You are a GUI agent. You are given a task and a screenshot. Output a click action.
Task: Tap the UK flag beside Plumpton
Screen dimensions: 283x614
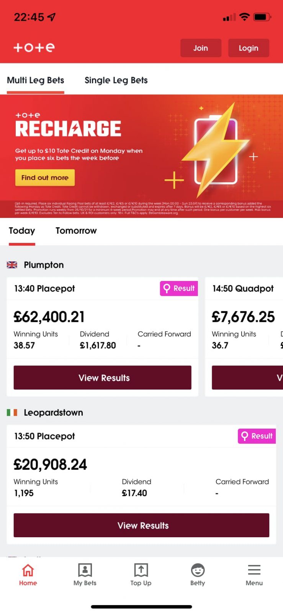pyautogui.click(x=12, y=265)
